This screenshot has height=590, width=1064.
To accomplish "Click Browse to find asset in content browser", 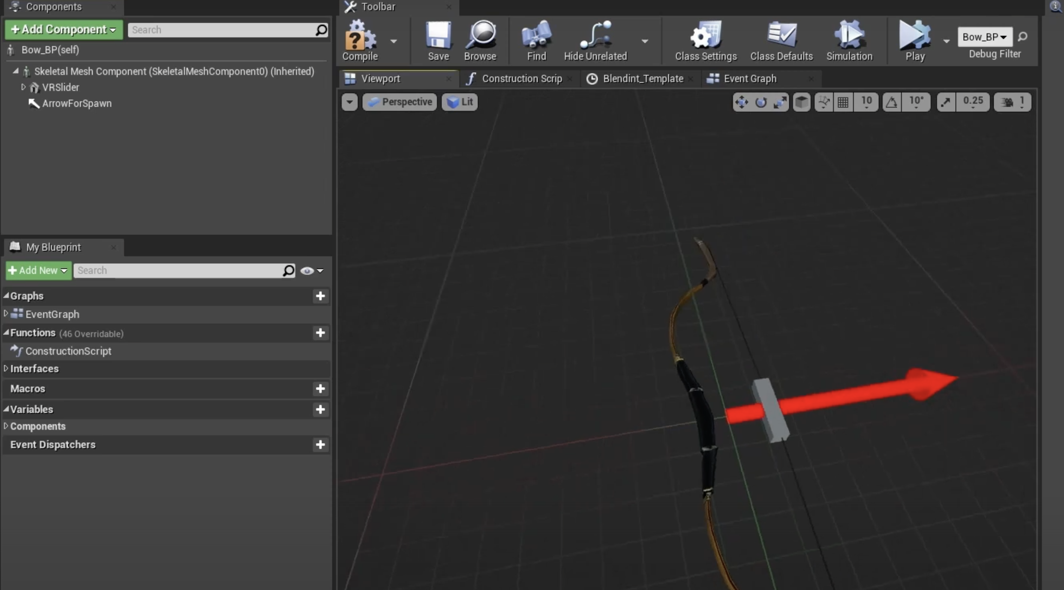I will (x=480, y=40).
